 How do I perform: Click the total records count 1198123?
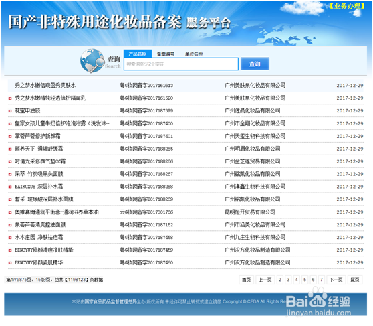coord(77,280)
